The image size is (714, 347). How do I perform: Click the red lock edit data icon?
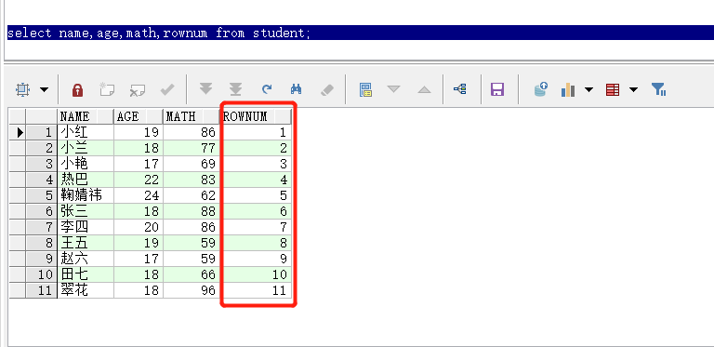click(x=78, y=89)
